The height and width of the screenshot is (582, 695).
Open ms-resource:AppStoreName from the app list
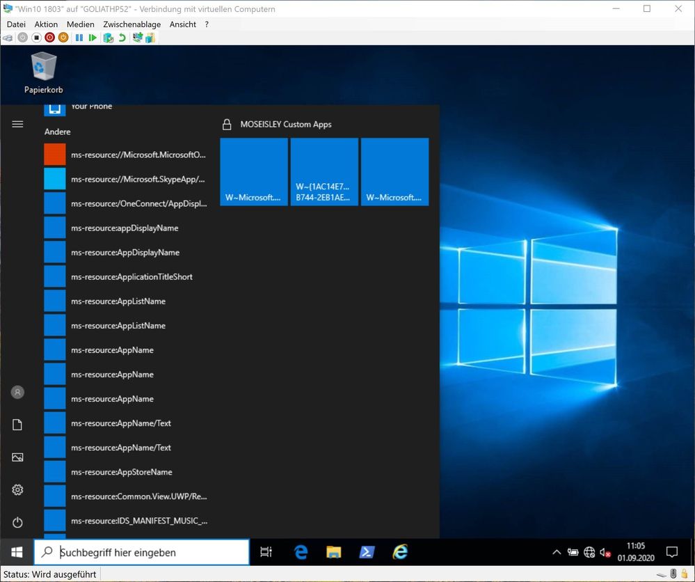pyautogui.click(x=121, y=472)
